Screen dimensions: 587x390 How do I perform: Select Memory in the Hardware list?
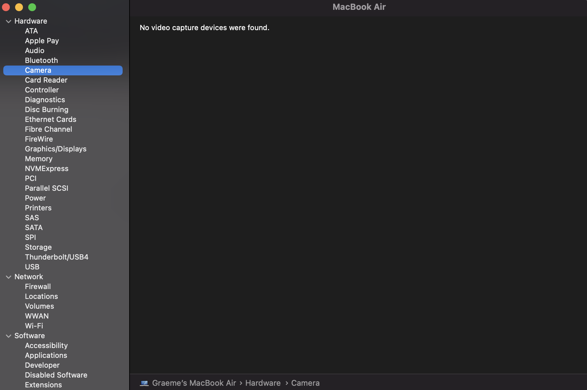pos(39,159)
